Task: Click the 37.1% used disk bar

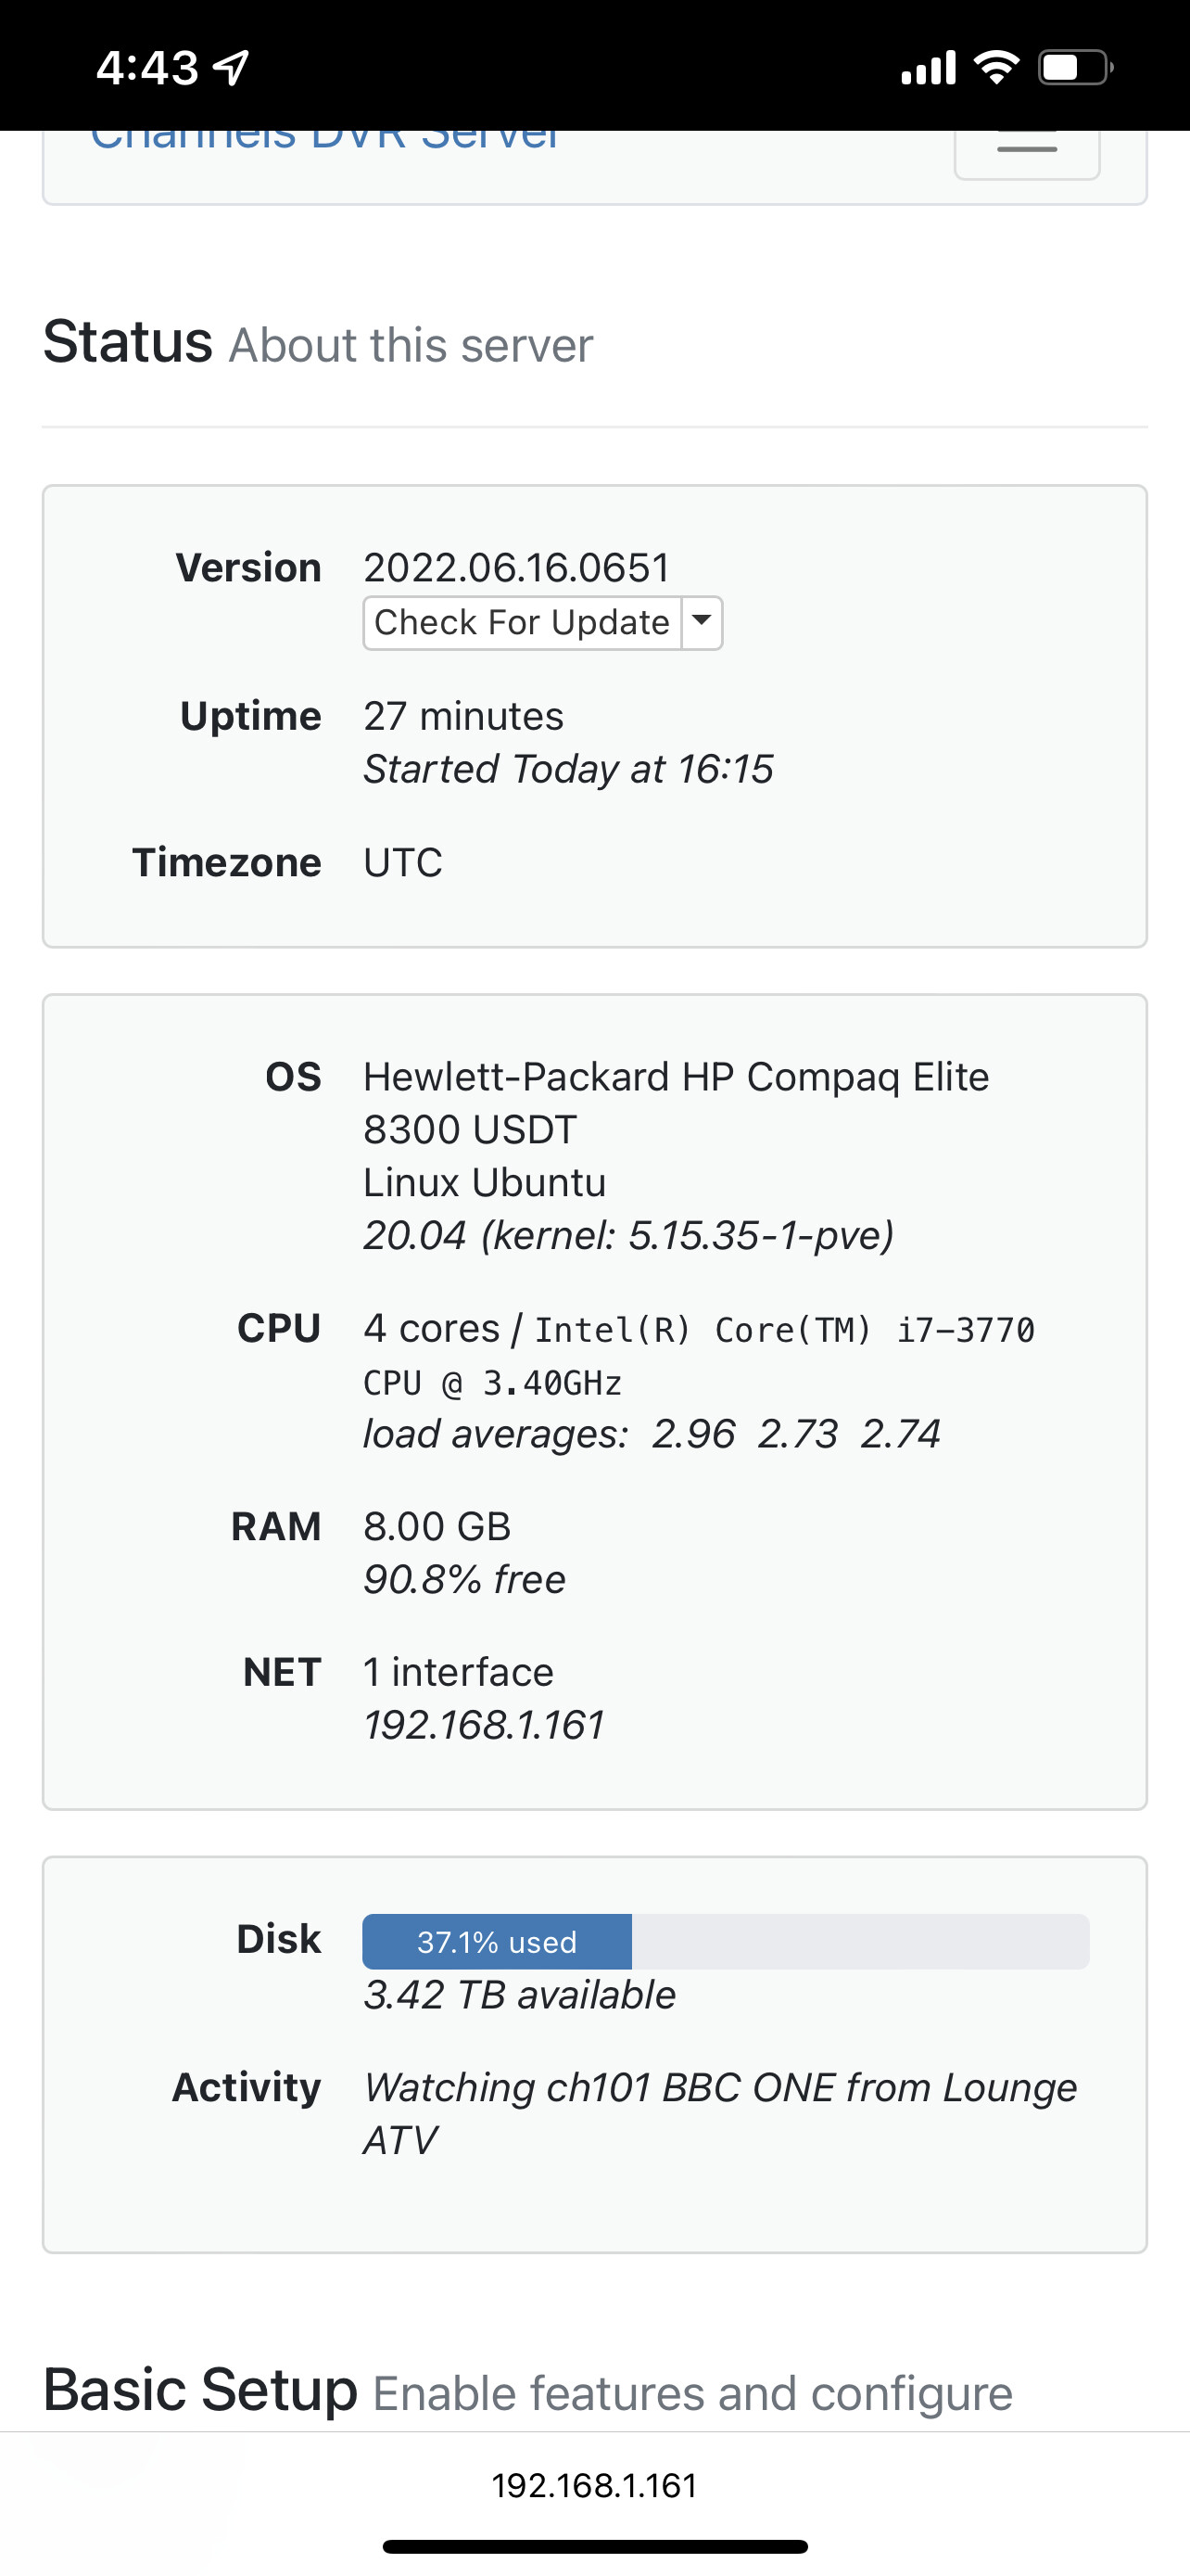Action: click(x=497, y=1941)
